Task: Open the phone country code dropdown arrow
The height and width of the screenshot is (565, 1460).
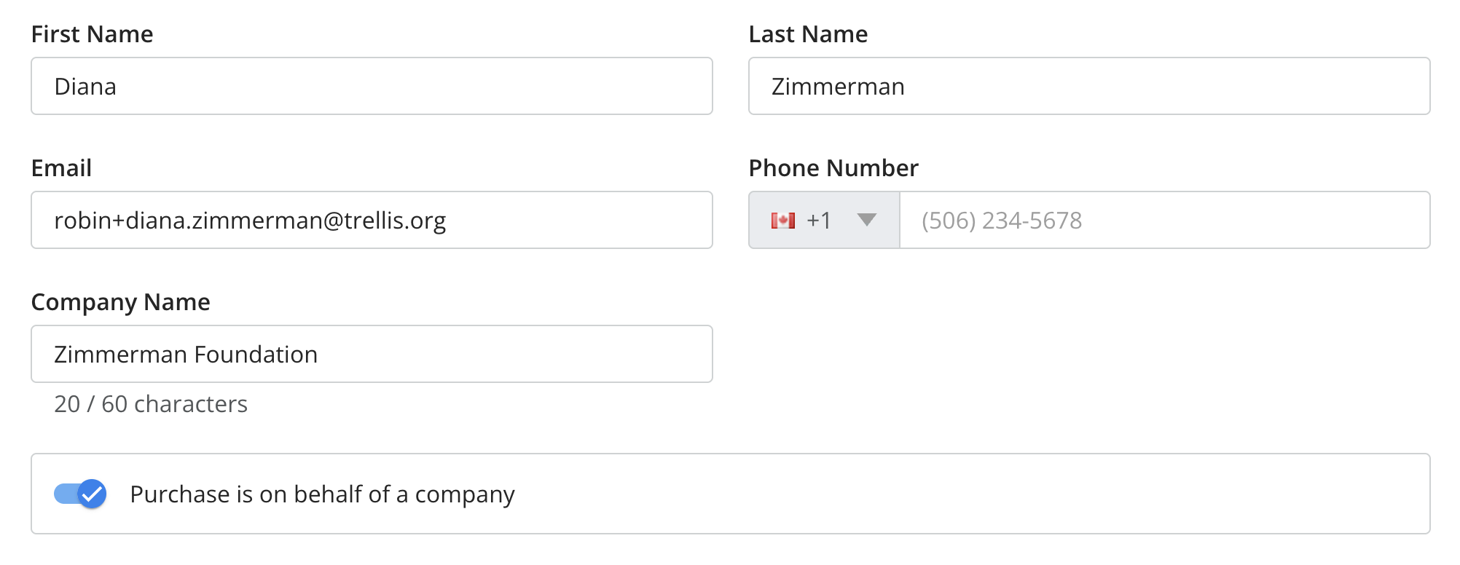Action: [x=866, y=220]
